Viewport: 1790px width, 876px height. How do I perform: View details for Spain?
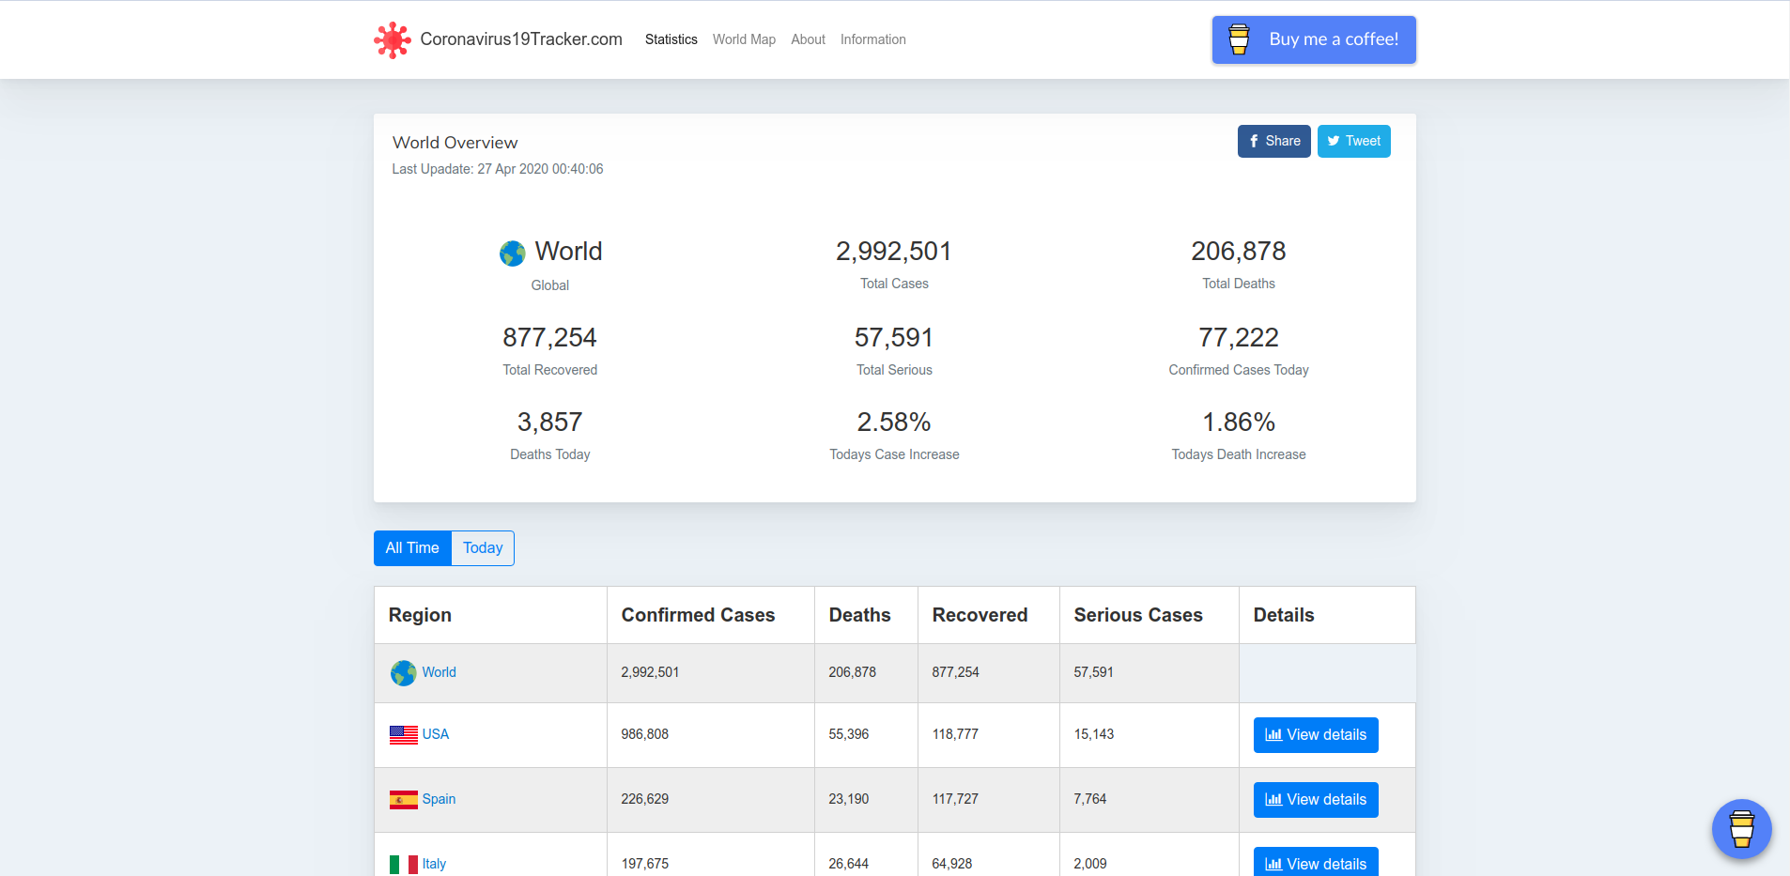pos(1315,800)
